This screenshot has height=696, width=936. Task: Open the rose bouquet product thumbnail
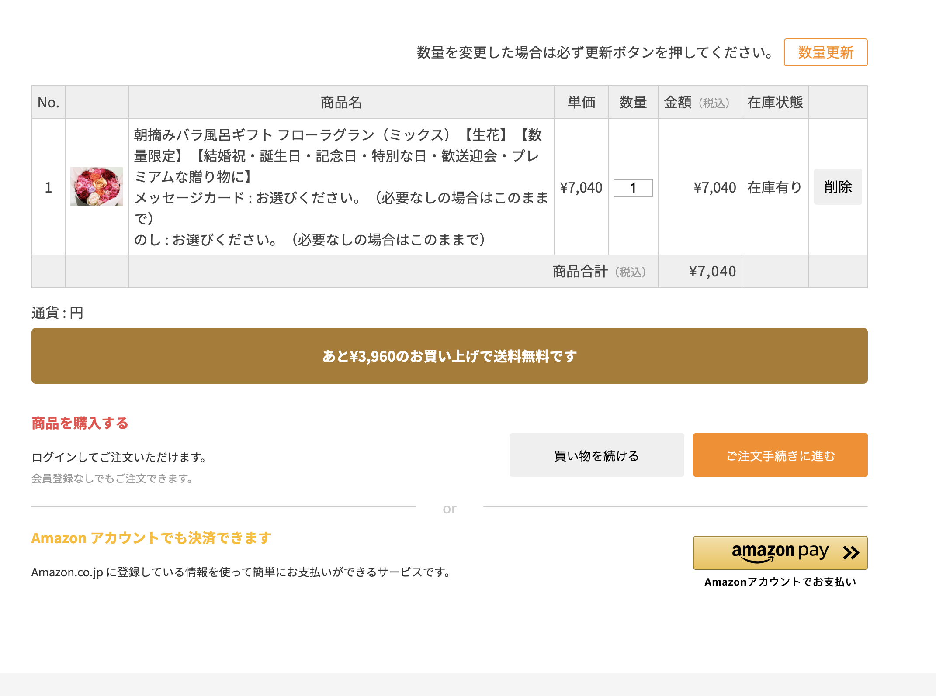click(97, 186)
